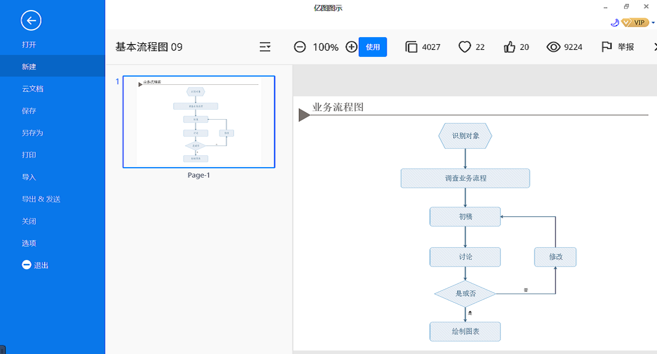
Task: Click the 100% zoom level value
Action: click(325, 47)
